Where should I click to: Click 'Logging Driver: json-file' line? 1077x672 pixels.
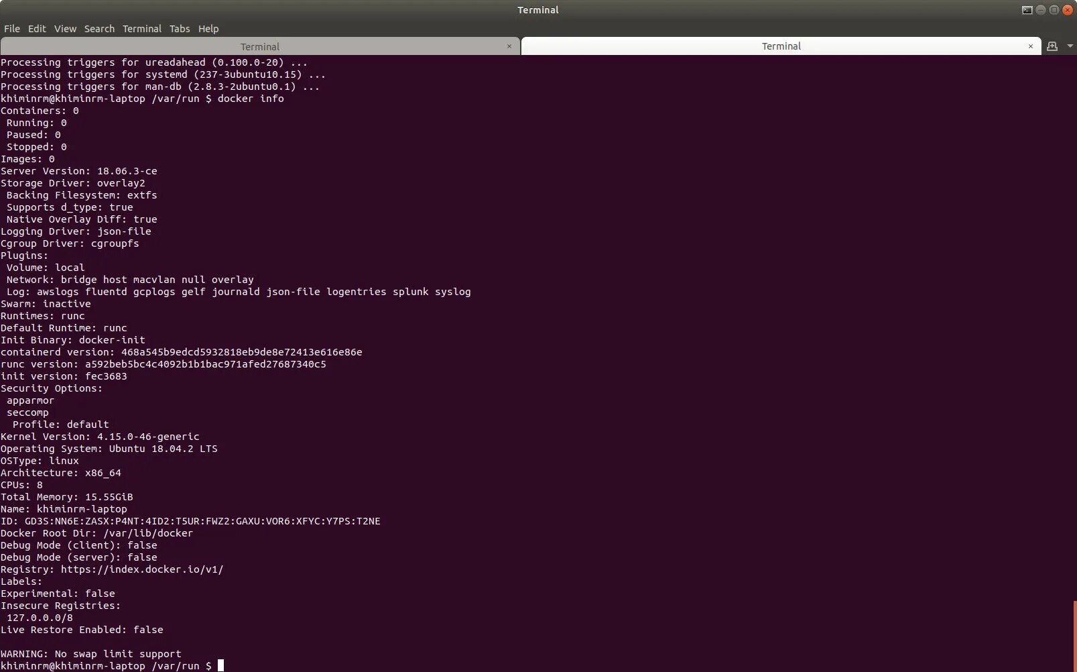(x=76, y=231)
